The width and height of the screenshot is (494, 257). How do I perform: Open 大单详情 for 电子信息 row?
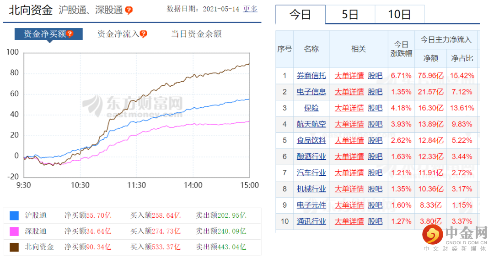tap(349, 92)
